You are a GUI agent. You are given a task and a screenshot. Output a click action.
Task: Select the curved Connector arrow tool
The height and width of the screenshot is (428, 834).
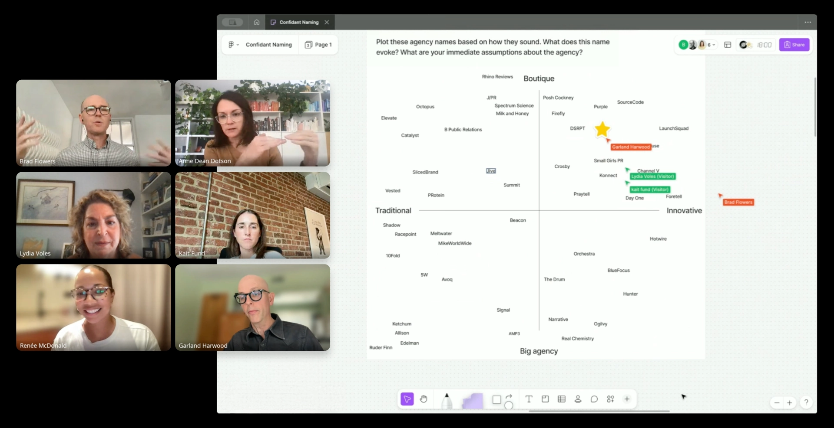tap(510, 396)
